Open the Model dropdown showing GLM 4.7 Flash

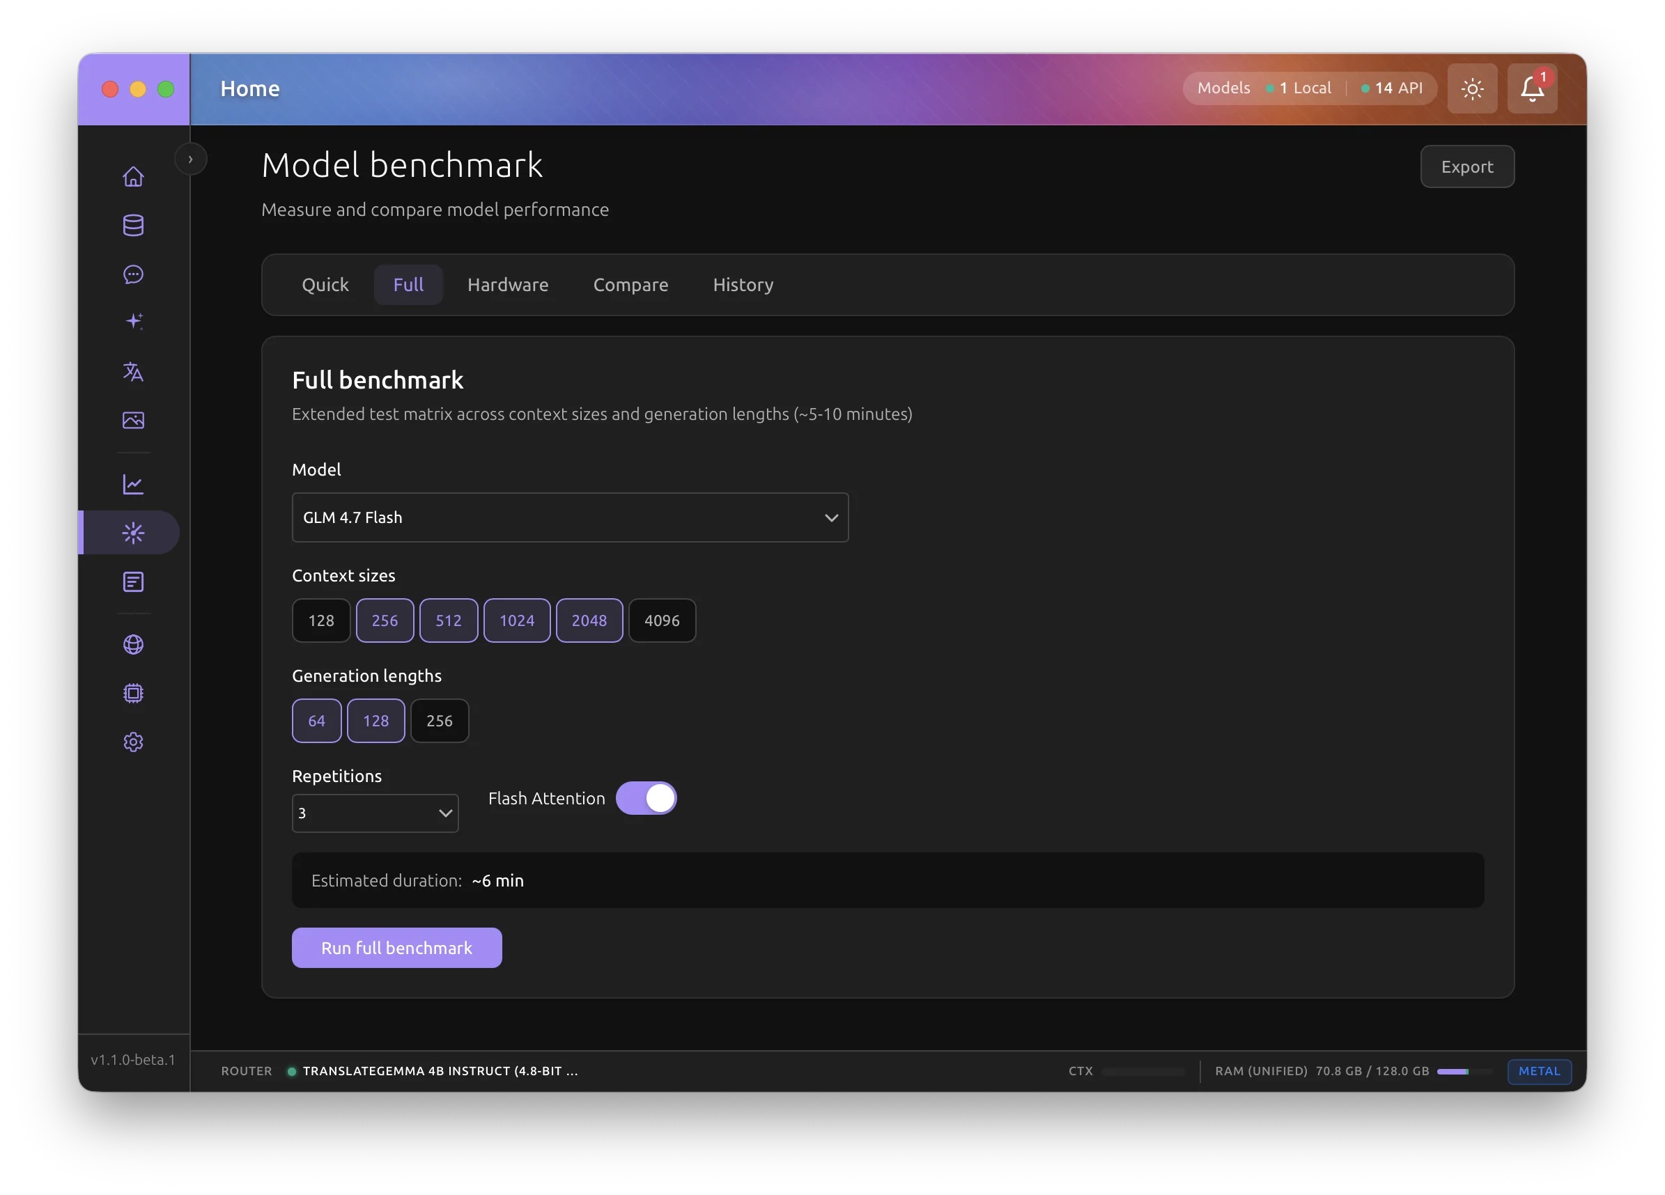point(570,517)
